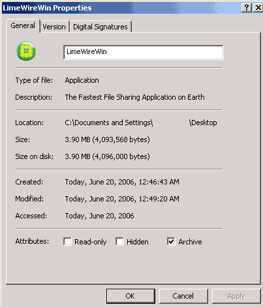
Task: Click the Documents and Settings location path
Action: (x=141, y=123)
